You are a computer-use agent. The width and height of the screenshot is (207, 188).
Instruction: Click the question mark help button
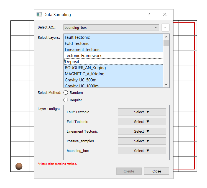(149, 14)
